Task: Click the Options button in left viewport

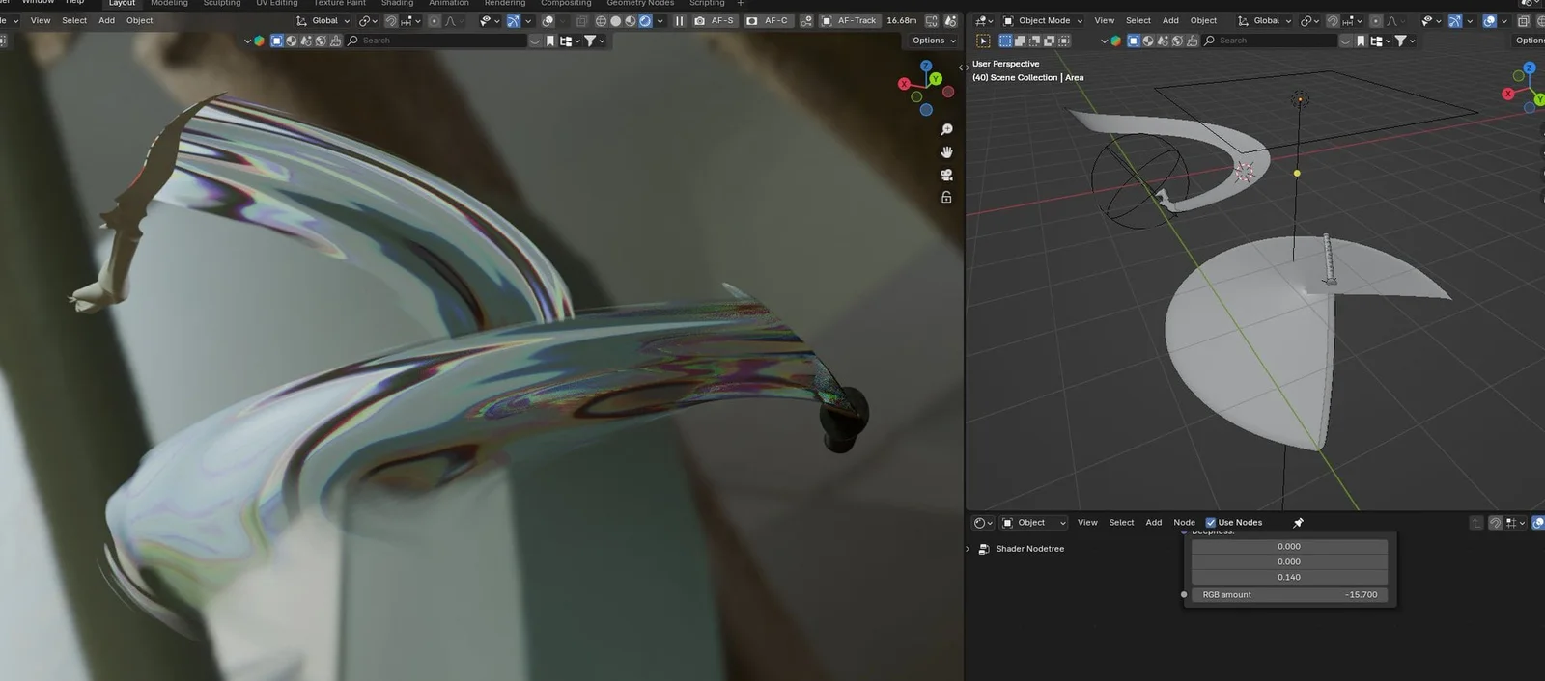Action: 933,41
